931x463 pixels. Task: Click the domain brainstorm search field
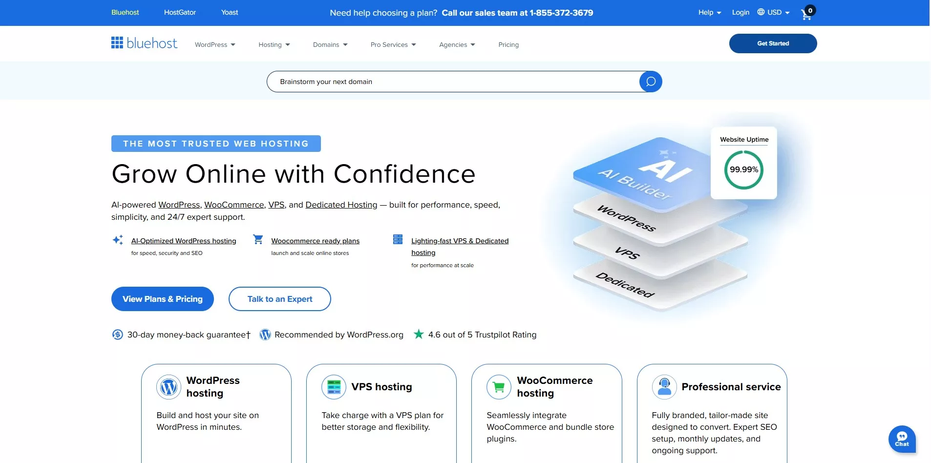click(440, 82)
